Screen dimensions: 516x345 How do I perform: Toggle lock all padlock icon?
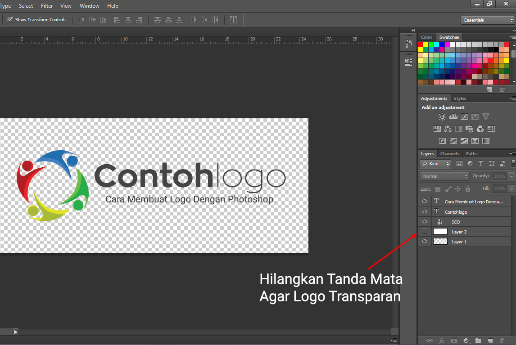468,189
